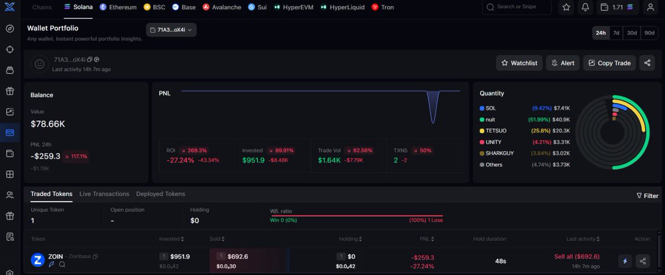The width and height of the screenshot is (665, 275).
Task: Open the Live Transactions tab
Action: click(104, 194)
